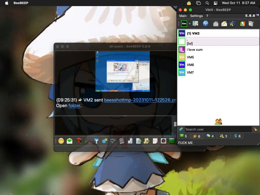Open Control Center in menu bar
Viewport: 260px width, 195px height.
point(215,3)
